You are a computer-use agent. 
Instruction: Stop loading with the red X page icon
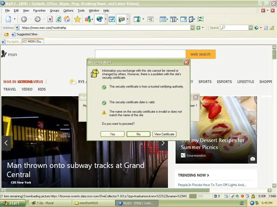[x=50, y=19]
